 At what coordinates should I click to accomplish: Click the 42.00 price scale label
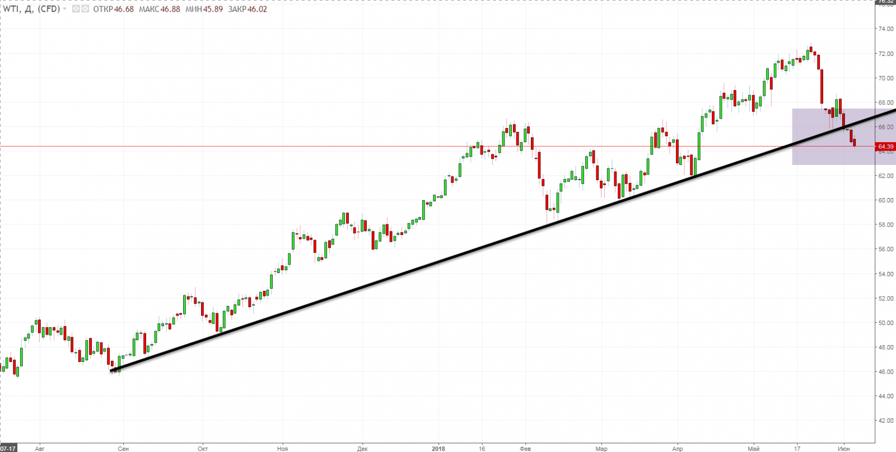coord(886,421)
